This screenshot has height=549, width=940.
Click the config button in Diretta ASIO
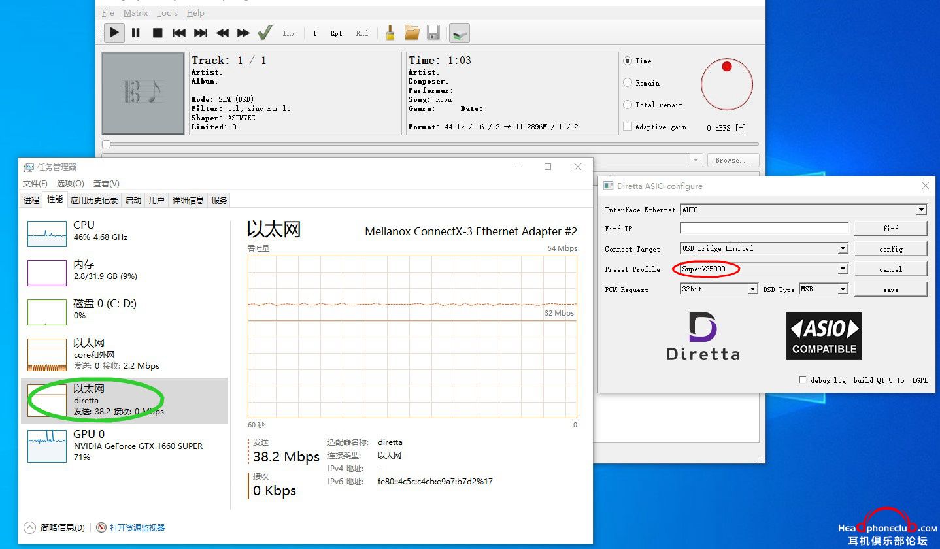tap(890, 248)
